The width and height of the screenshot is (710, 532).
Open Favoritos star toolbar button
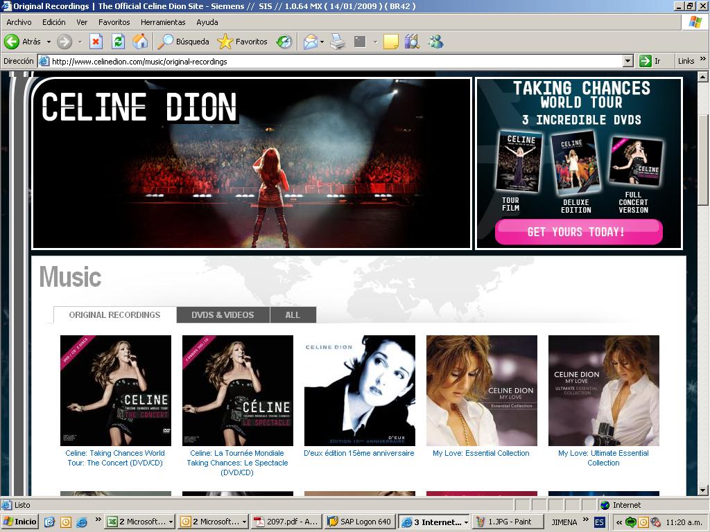click(243, 42)
